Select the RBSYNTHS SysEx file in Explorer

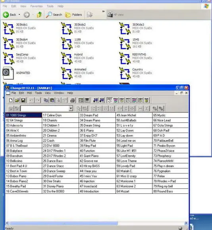136,58
